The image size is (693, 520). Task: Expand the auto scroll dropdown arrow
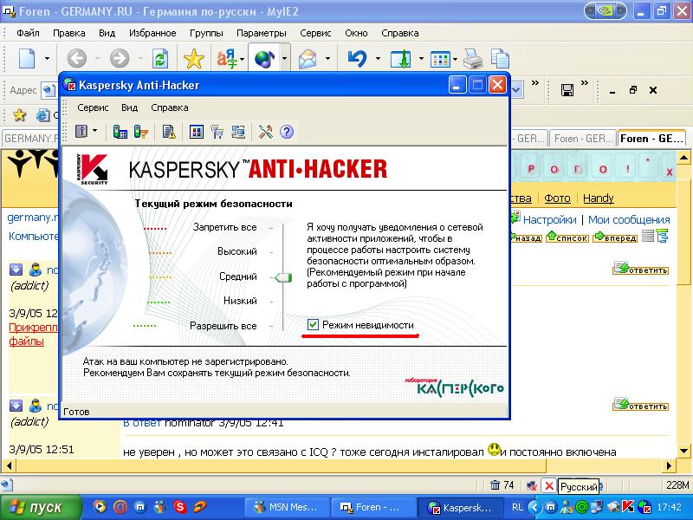click(421, 58)
